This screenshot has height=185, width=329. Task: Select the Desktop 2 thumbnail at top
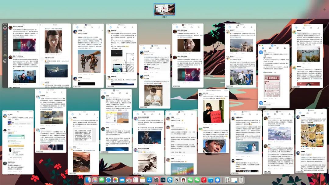click(x=164, y=9)
